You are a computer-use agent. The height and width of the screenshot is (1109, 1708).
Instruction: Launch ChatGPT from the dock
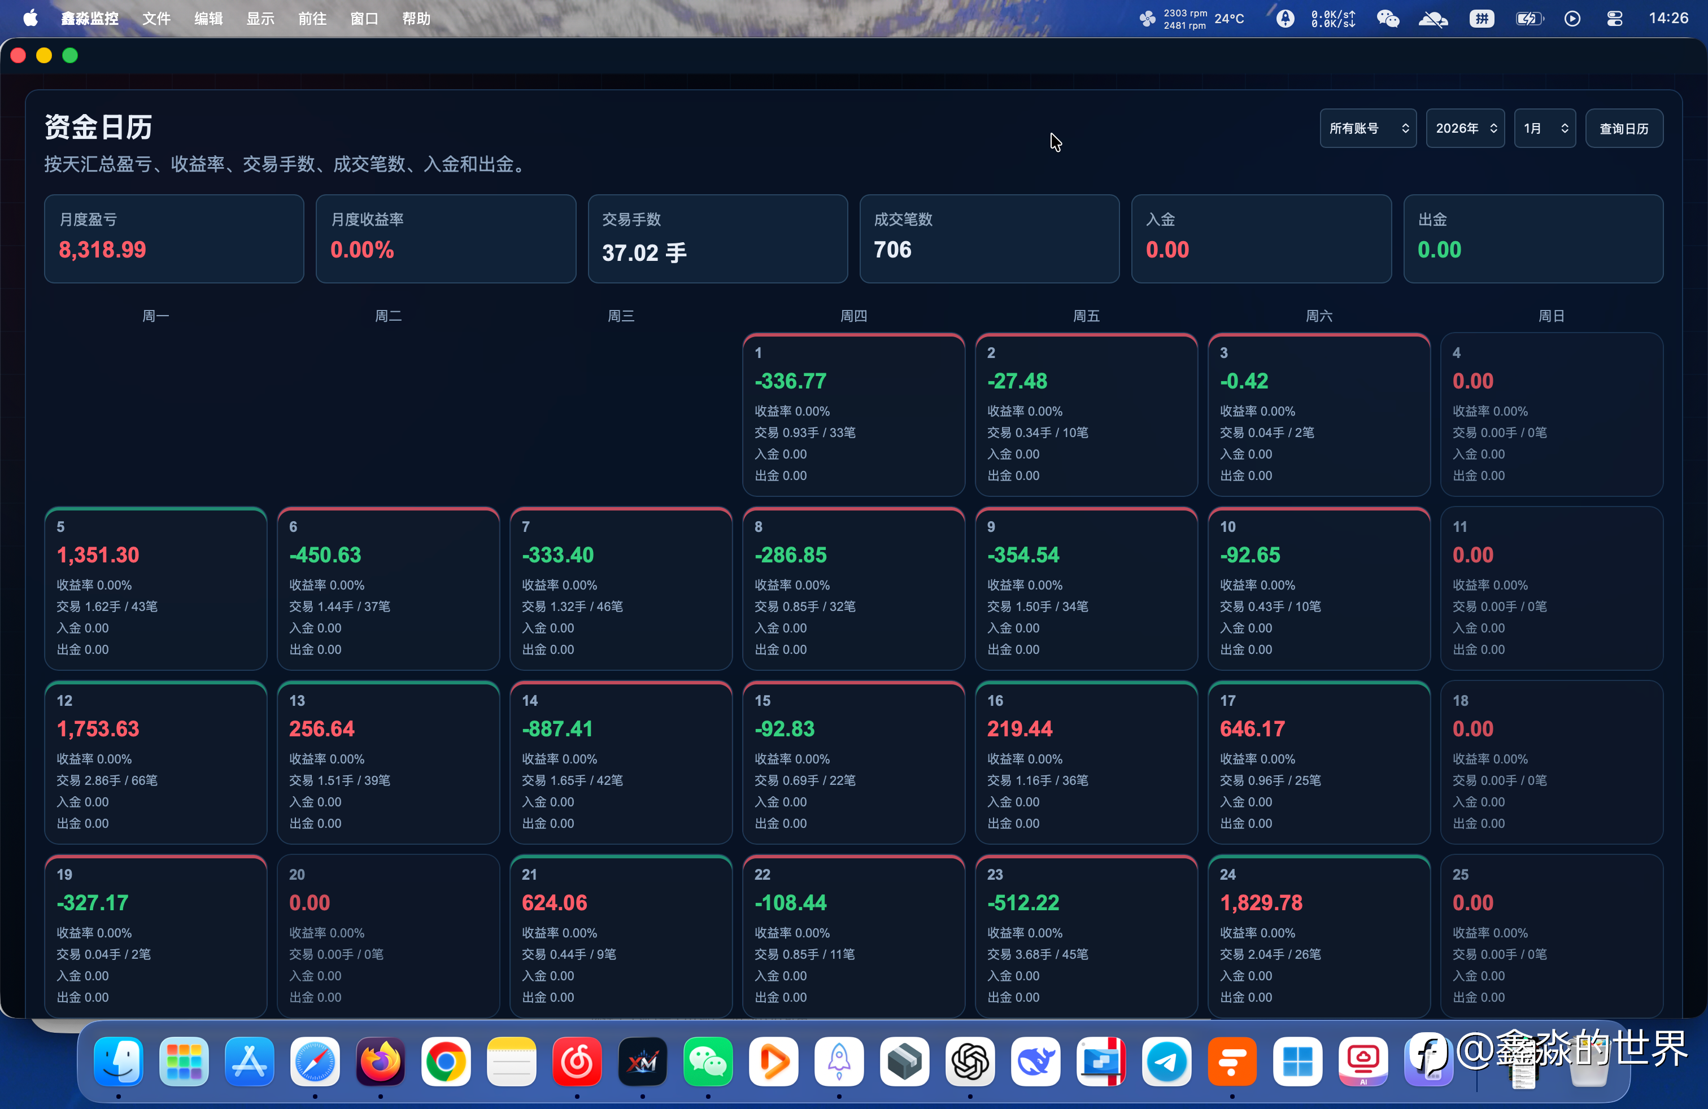[x=970, y=1062]
